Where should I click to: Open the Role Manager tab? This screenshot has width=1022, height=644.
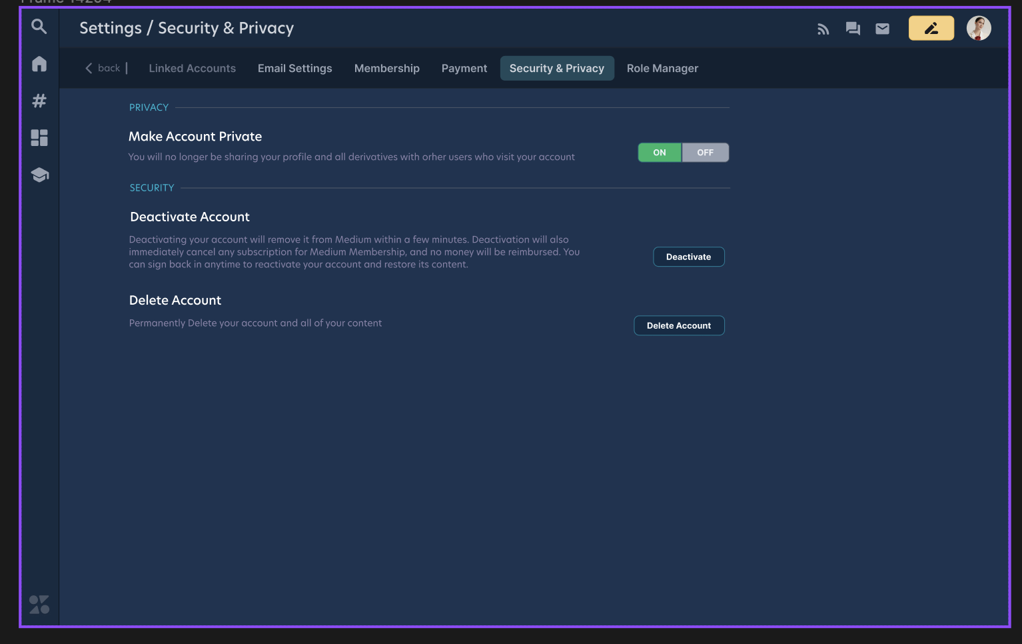(662, 68)
